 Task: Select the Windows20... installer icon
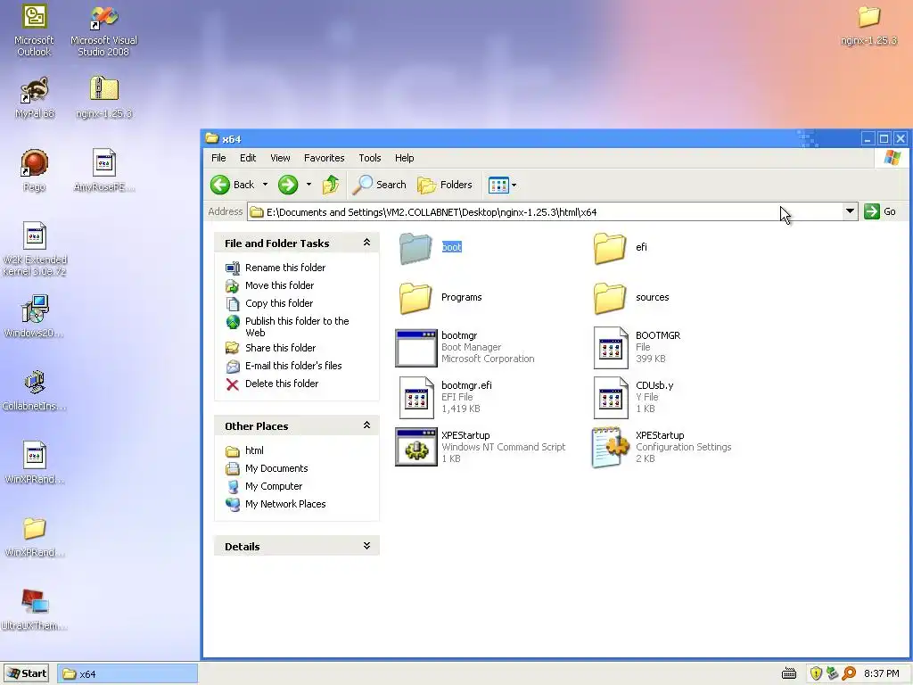coord(35,317)
